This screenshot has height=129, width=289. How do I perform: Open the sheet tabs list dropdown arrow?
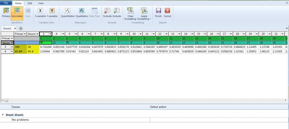pos(287,28)
